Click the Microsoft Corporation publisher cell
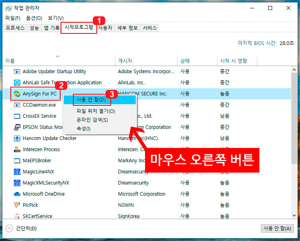The height and width of the screenshot is (241, 300). 141,194
